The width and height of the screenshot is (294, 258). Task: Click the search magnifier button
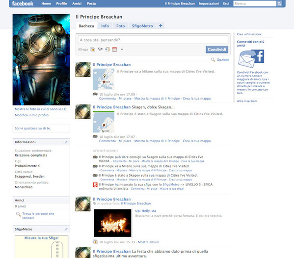(279, 3)
